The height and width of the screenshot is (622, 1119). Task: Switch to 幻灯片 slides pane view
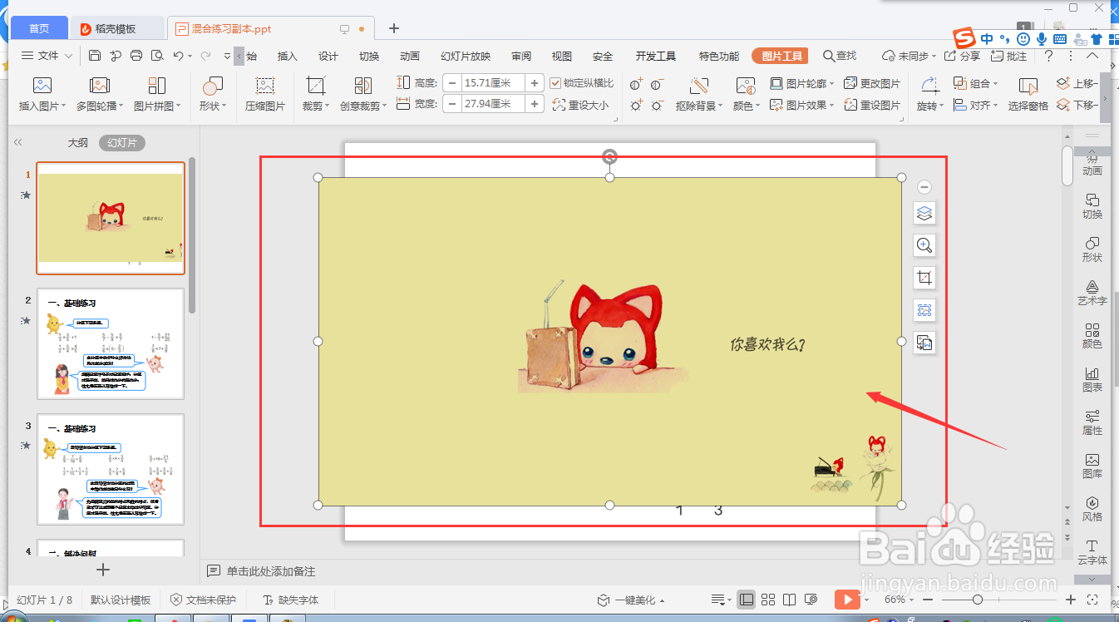pos(122,143)
